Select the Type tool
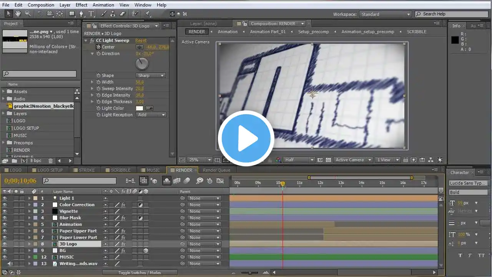Screen dimensions: 492x277 pyautogui.click(x=91, y=13)
